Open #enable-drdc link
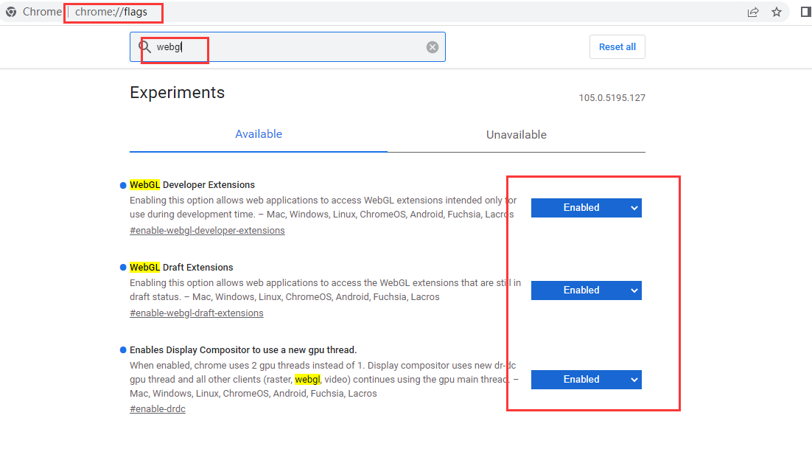 (x=158, y=408)
